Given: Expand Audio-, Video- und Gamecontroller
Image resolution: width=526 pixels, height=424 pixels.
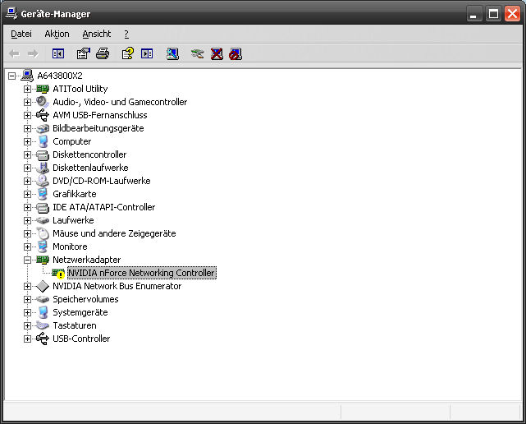Looking at the screenshot, I should pyautogui.click(x=28, y=102).
